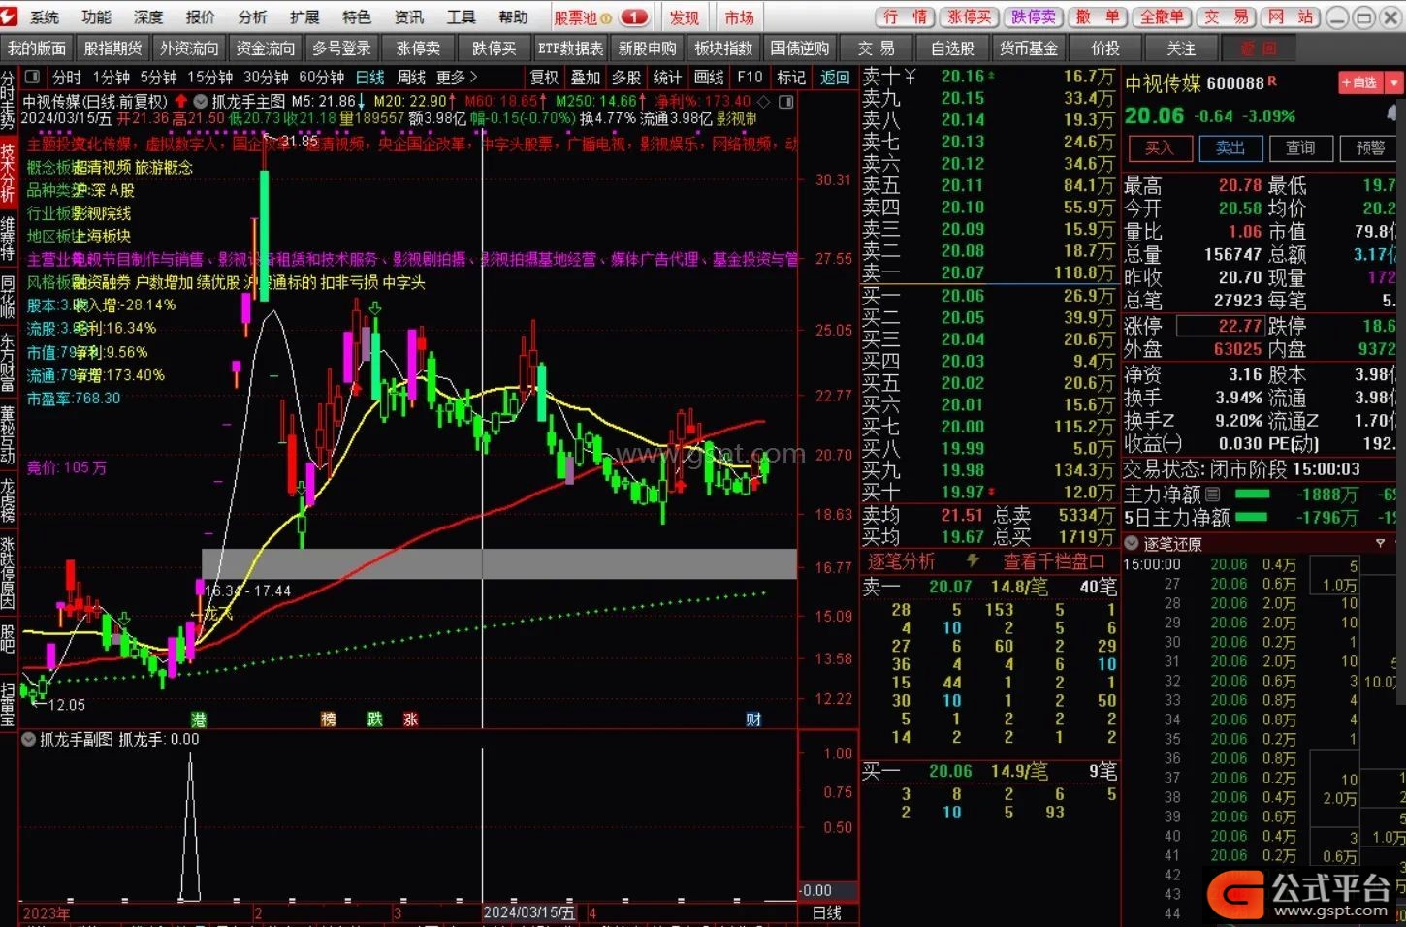Viewport: 1406px width, 927px height.
Task: Click the red application logo icon
Action: tap(11, 16)
